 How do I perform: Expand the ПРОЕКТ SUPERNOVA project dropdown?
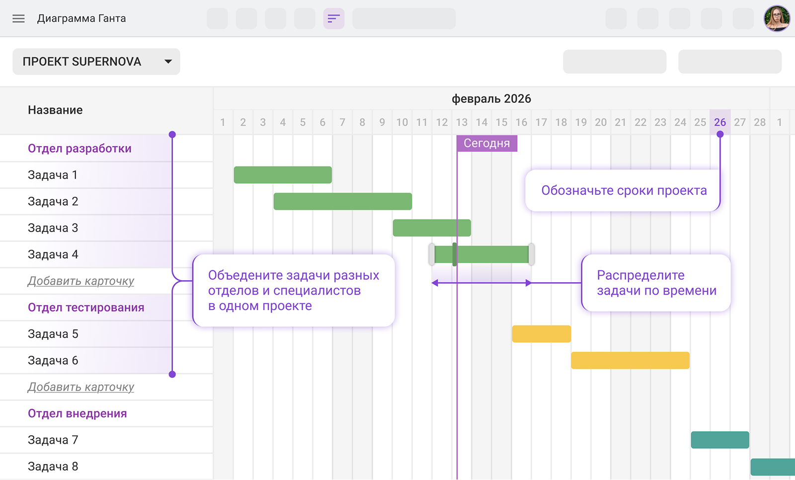click(x=96, y=62)
